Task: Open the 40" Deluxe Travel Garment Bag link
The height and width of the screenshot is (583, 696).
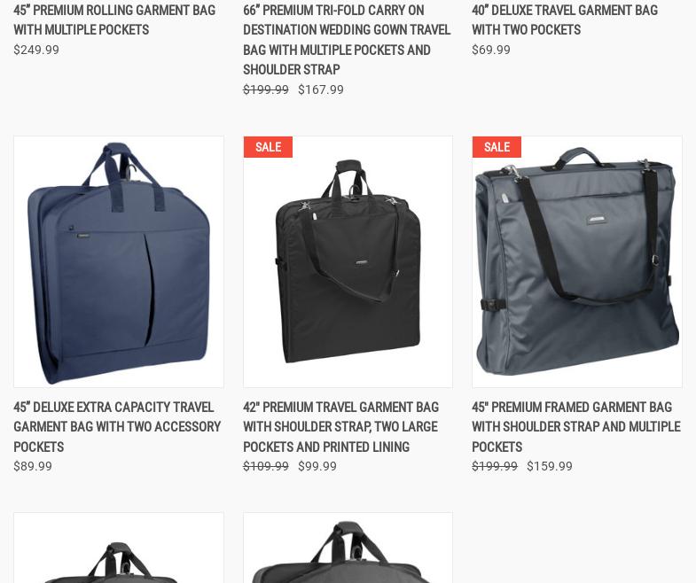Action: 565,20
